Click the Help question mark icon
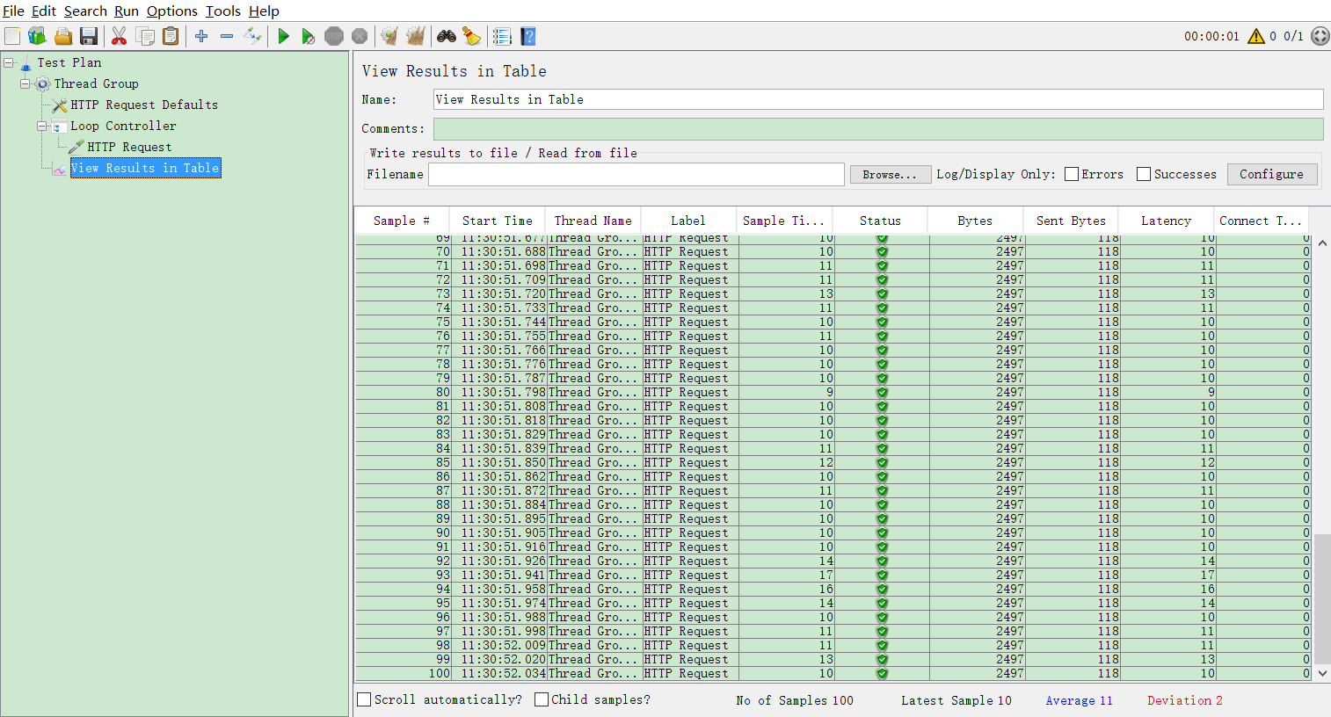 tap(527, 36)
